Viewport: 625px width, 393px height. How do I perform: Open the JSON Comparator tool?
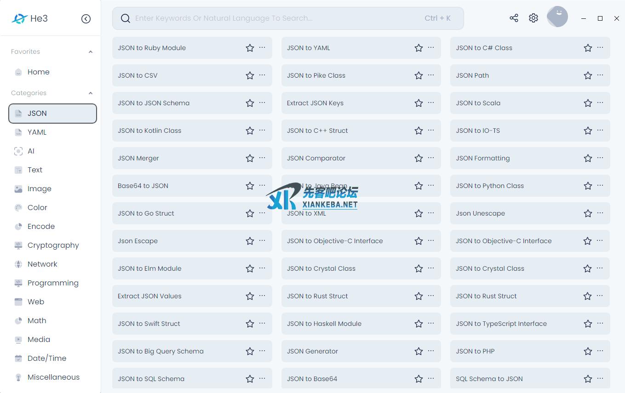point(316,158)
